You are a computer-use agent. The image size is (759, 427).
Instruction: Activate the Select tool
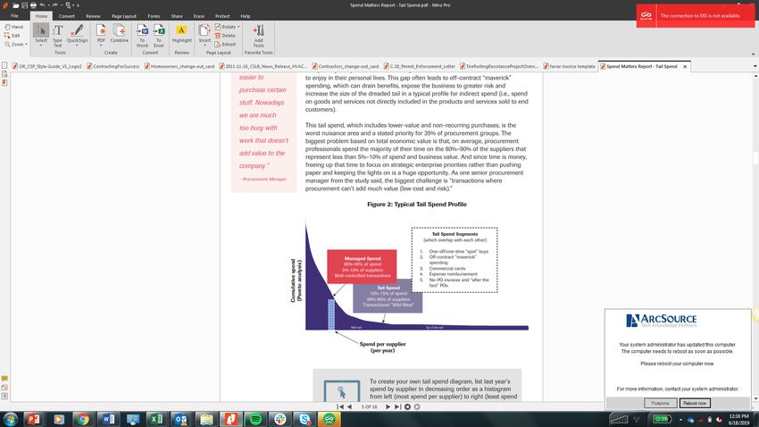(41, 35)
